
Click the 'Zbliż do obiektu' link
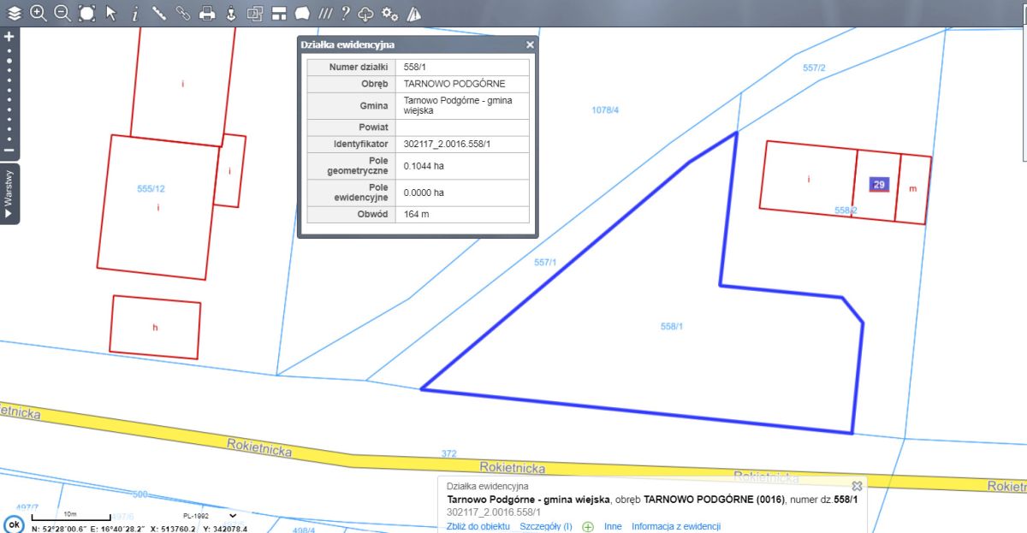click(x=478, y=526)
